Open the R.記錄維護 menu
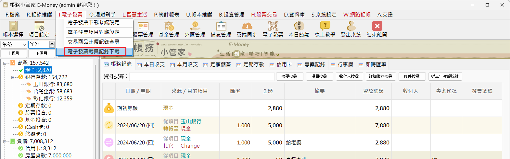Viewport: 510px width, 159px height. pyautogui.click(x=39, y=15)
